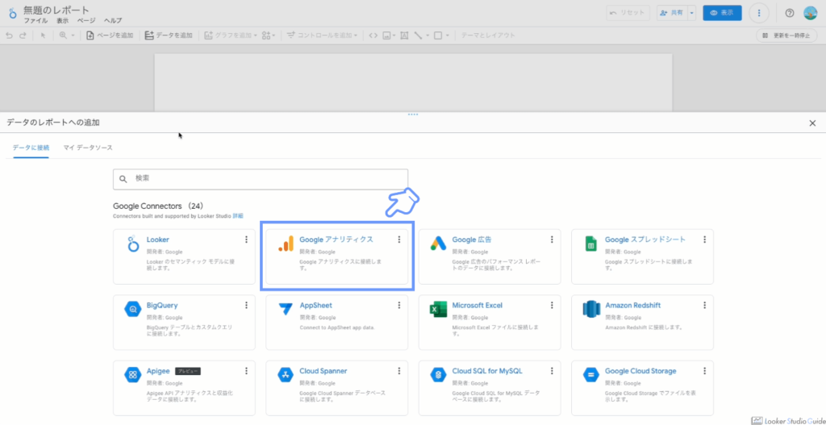
Task: Click the Google Ads logo icon
Action: [438, 244]
